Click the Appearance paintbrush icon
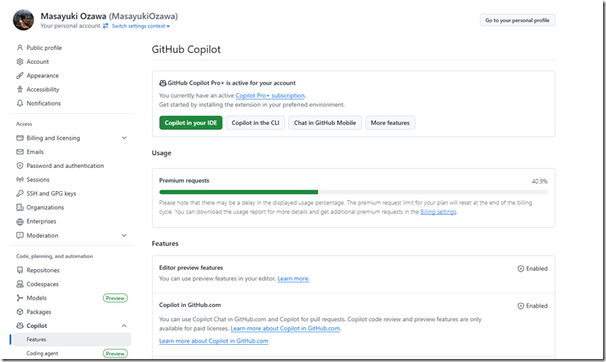 coord(19,75)
